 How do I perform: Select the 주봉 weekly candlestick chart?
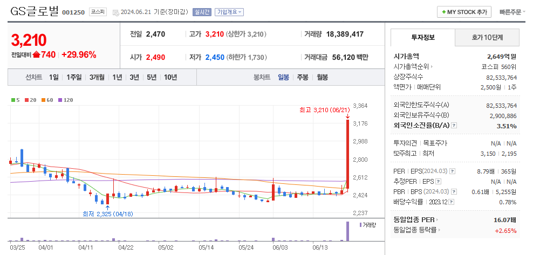pyautogui.click(x=303, y=78)
